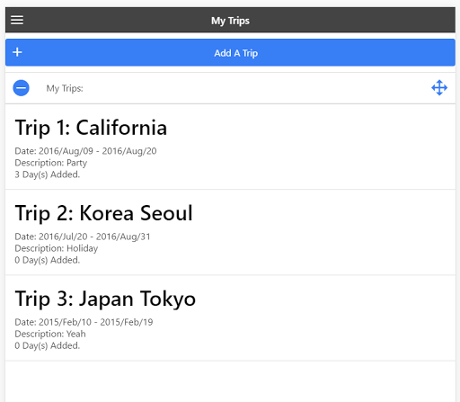
Task: Open Trip 3: Japan Tokyo
Action: tap(230, 318)
